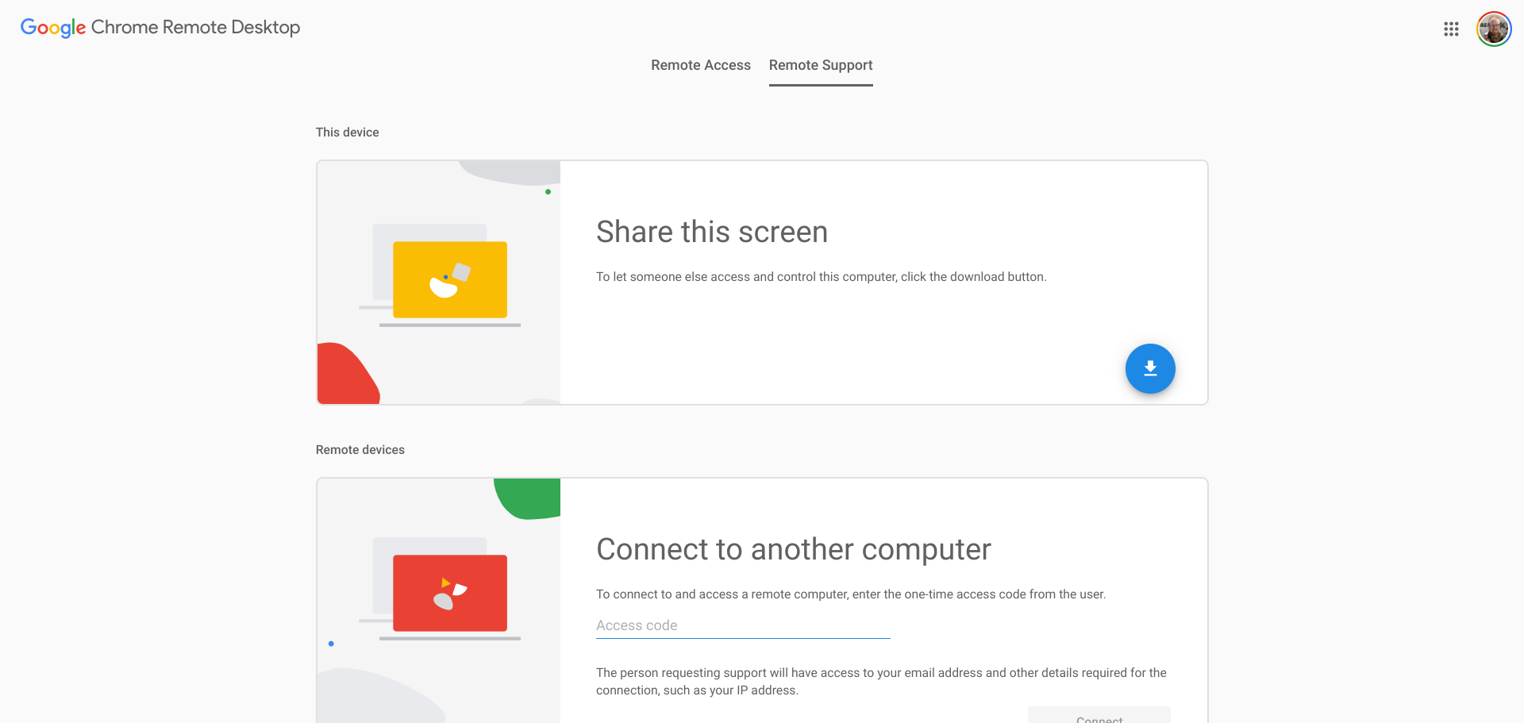Click the one-time access code instruction text
The image size is (1524, 723).
coord(850,594)
